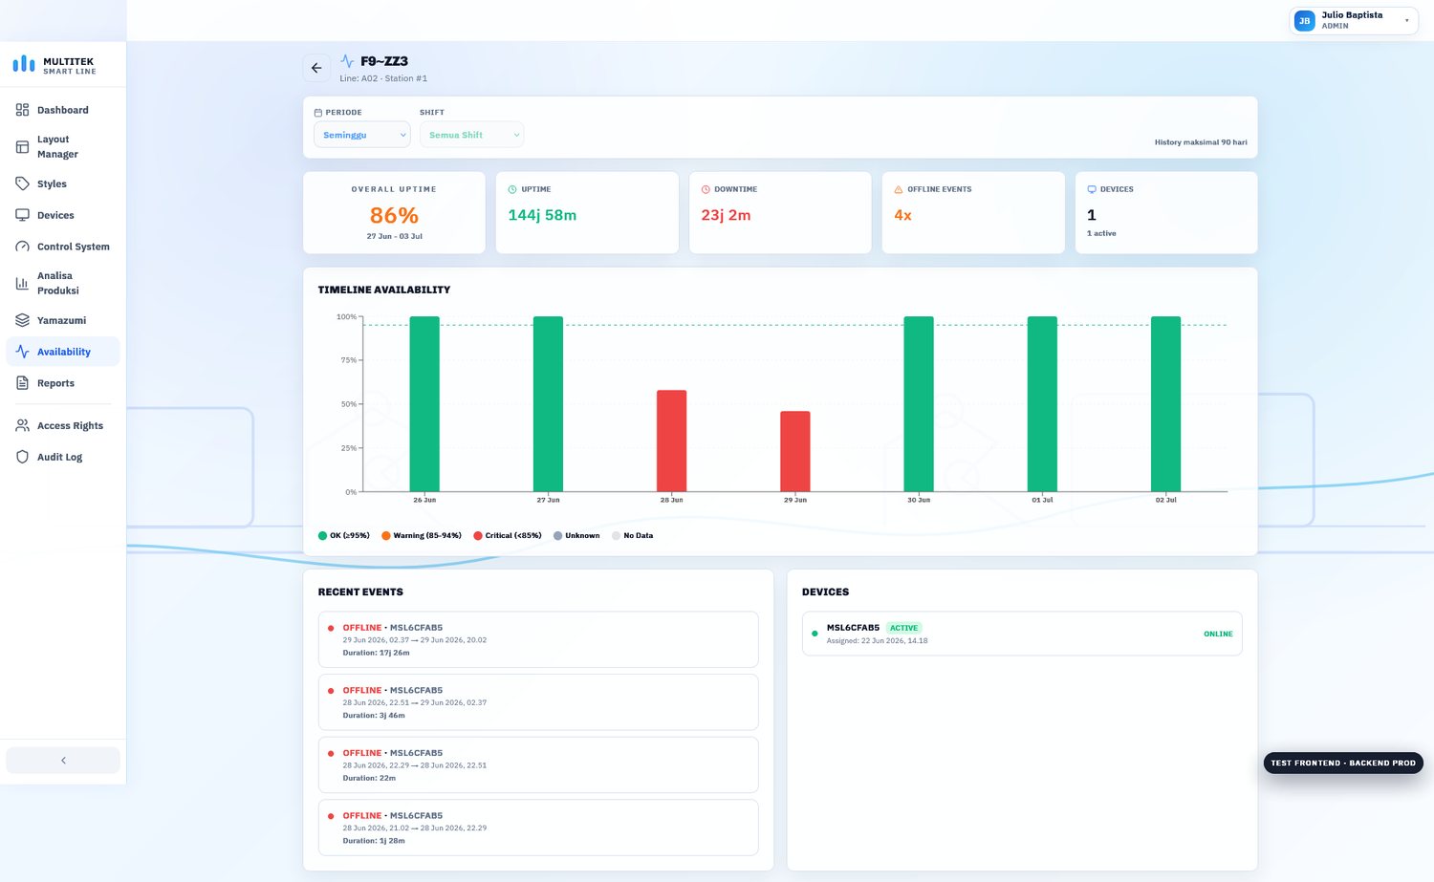Toggle the Warning (85-94%) legend item
1434x882 pixels.
point(422,535)
